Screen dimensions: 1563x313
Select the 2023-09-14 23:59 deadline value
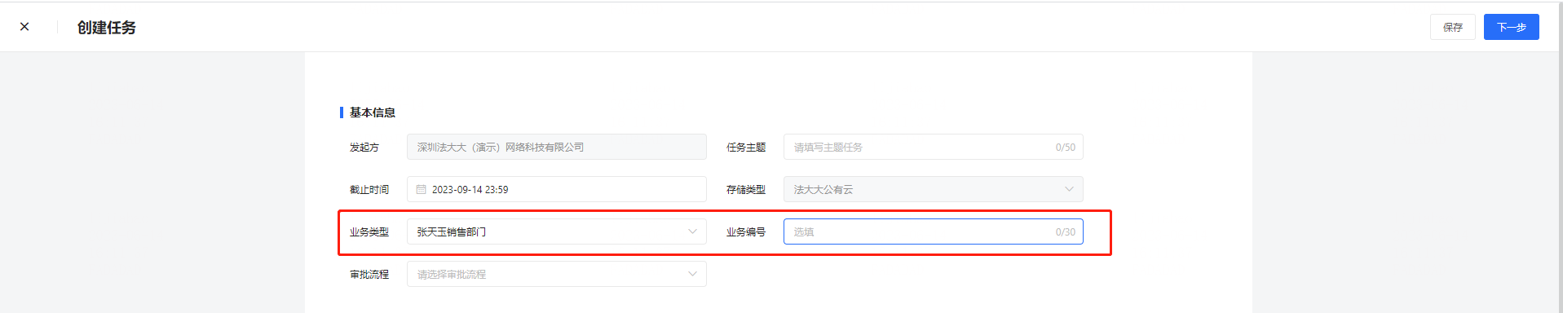coord(470,189)
